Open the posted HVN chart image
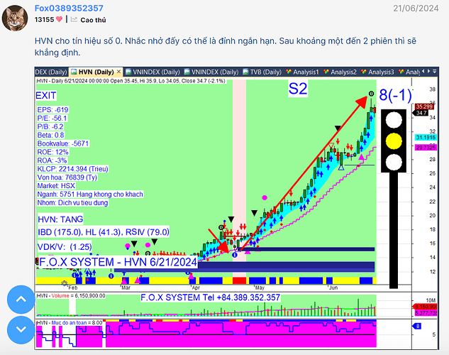 (236, 208)
